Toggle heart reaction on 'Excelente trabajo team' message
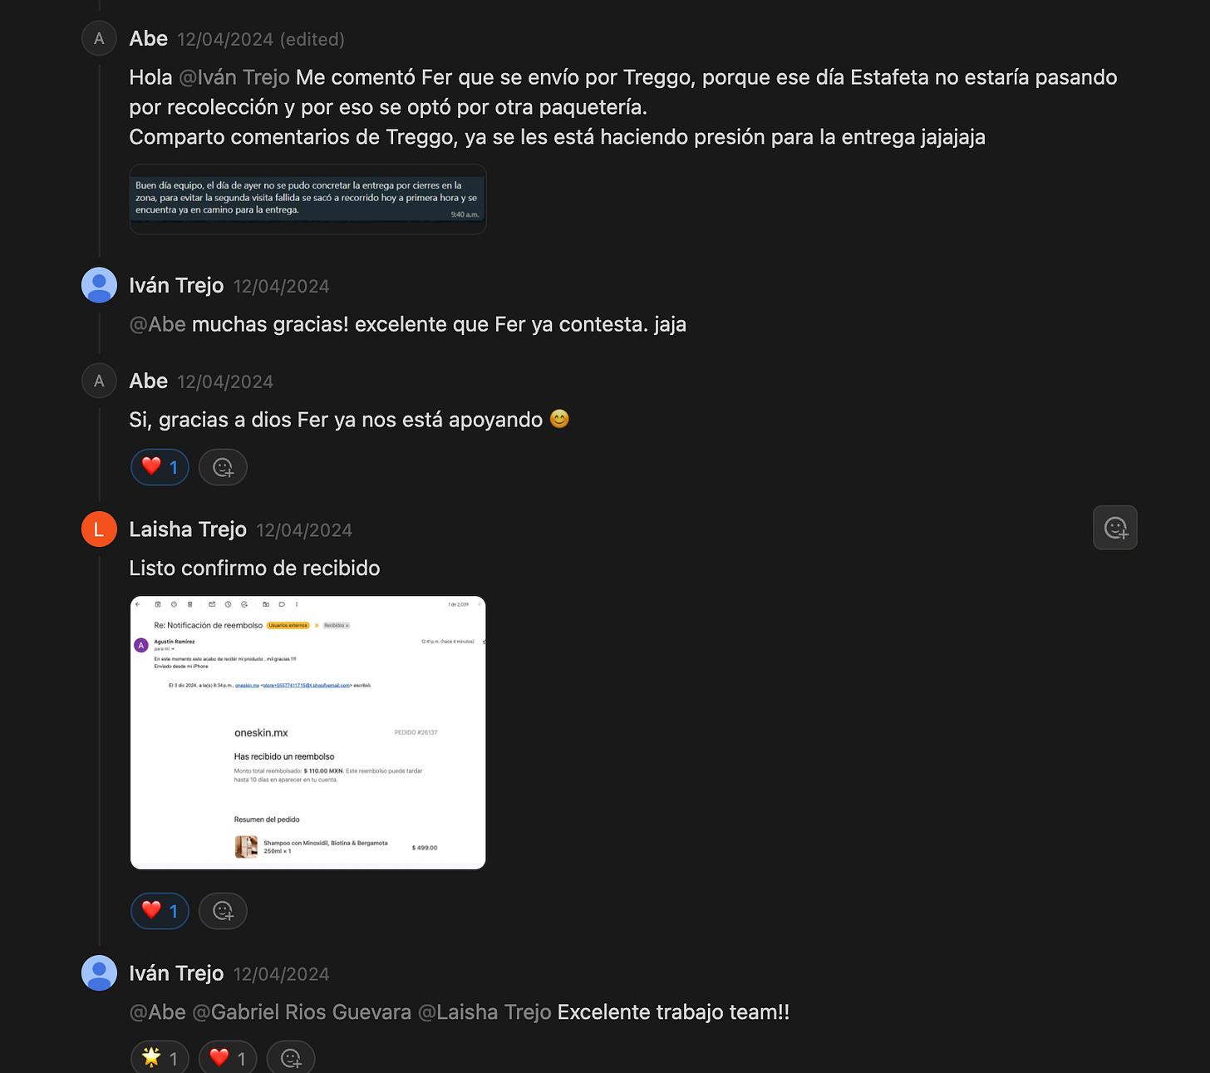 click(x=229, y=1058)
